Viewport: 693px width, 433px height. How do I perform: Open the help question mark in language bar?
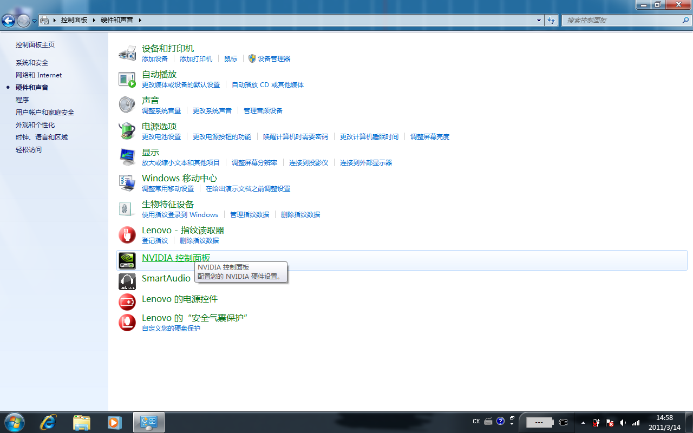point(500,421)
